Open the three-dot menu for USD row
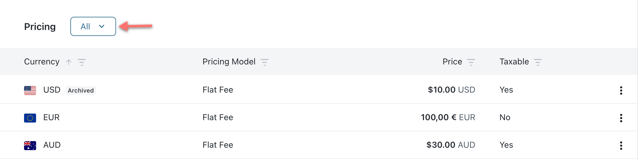The height and width of the screenshot is (160, 638). 621,90
